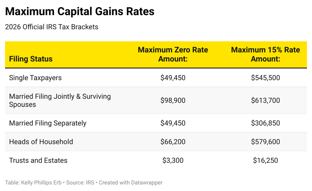The height and width of the screenshot is (191, 312).
Task: Click the $613,700 15% rate amount
Action: pyautogui.click(x=265, y=100)
